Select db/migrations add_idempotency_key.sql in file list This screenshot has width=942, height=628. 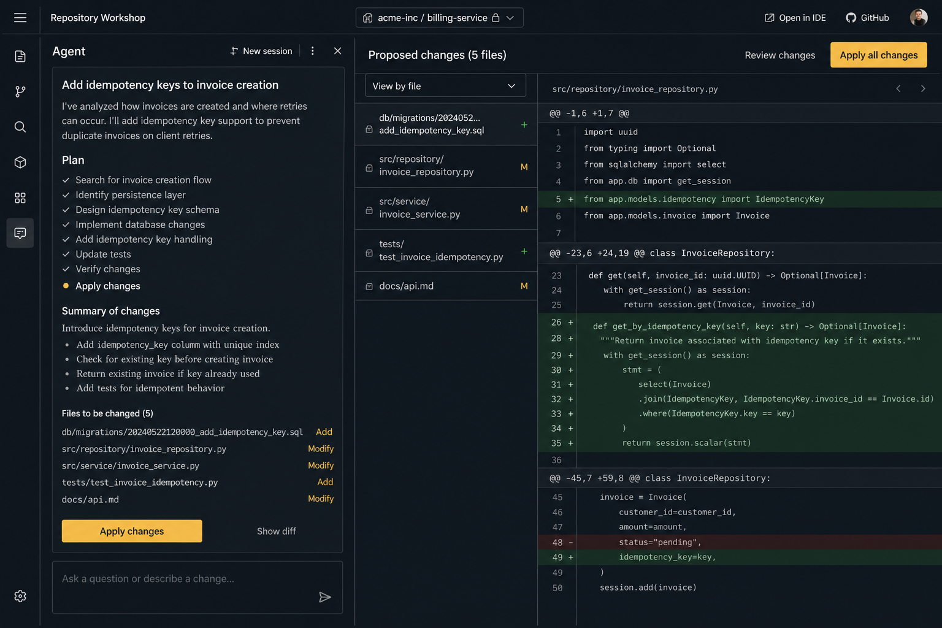tap(446, 124)
